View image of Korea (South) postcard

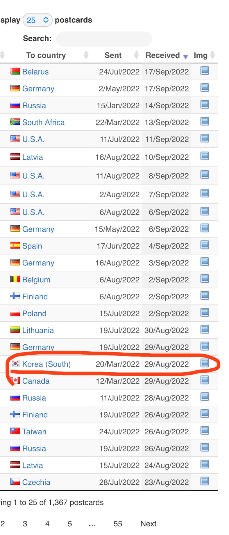pos(205,363)
